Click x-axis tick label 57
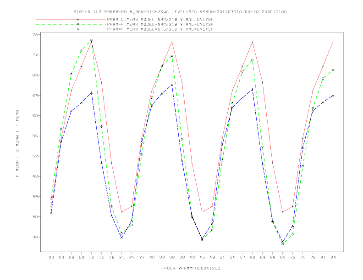Image resolution: width=363 pixels, height=280 pixels. [242, 257]
